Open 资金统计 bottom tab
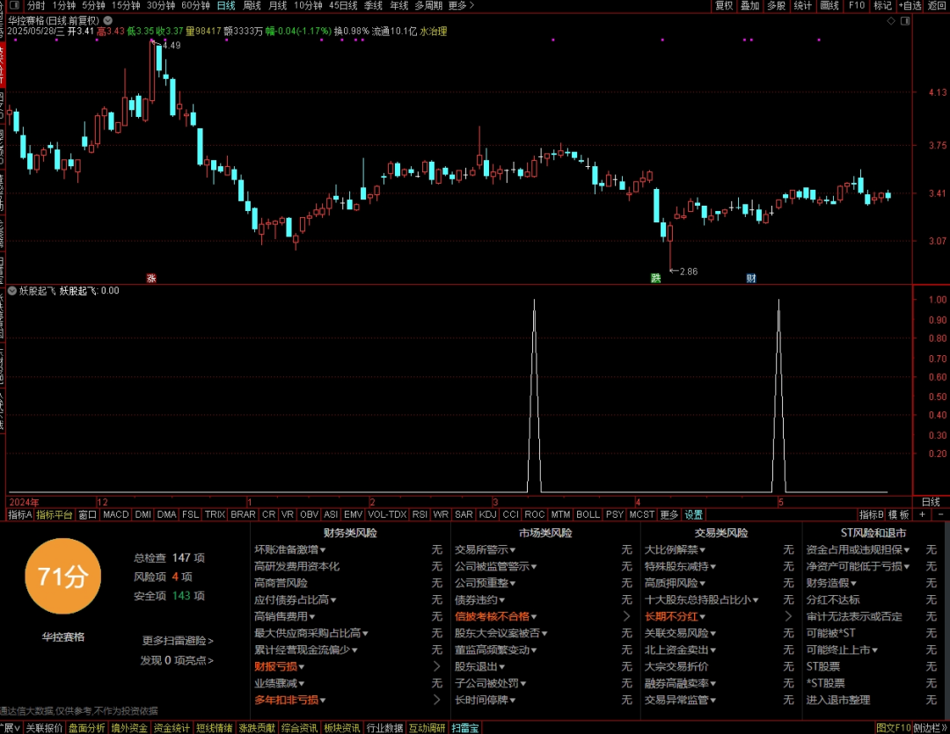This screenshot has height=734, width=950. 172,727
